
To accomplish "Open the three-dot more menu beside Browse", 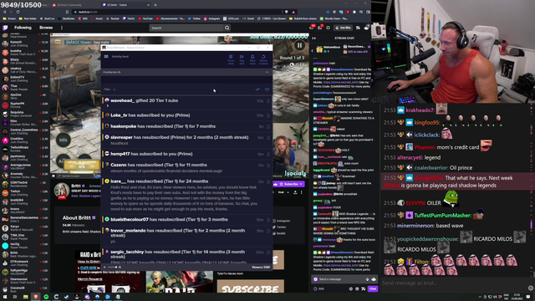I will (x=62, y=28).
